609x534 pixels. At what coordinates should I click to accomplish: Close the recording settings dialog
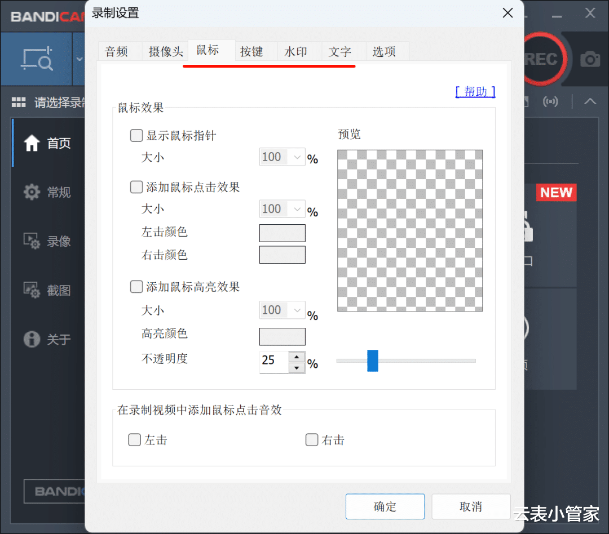(507, 13)
